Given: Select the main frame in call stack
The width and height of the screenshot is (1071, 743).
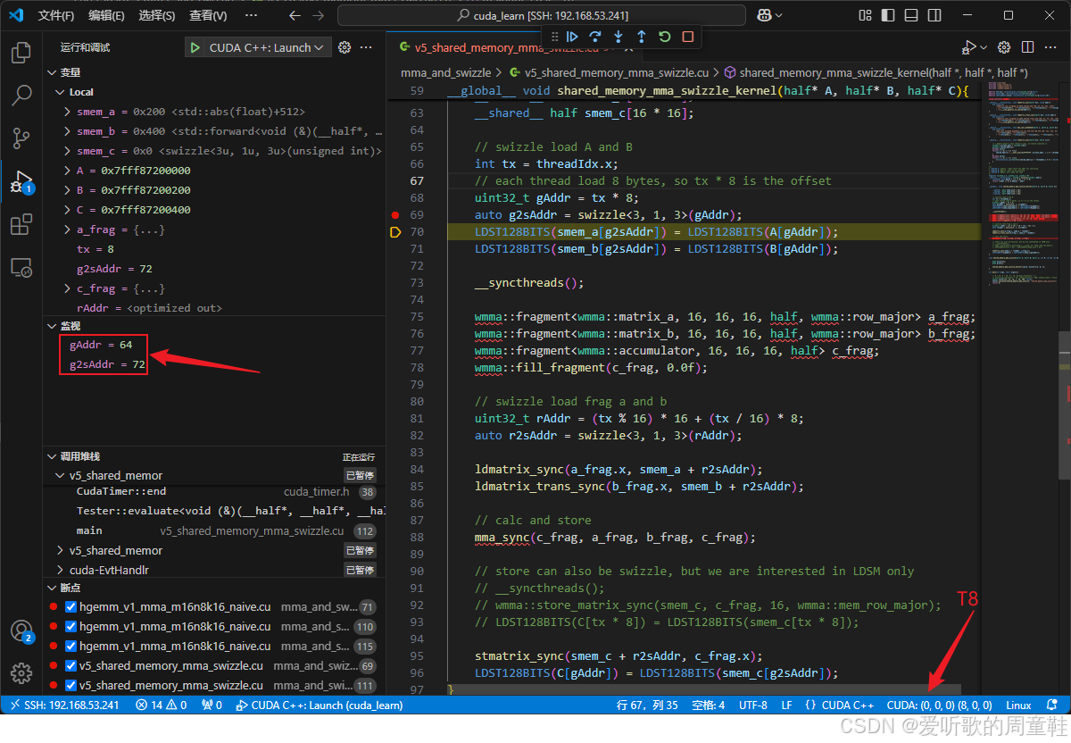Looking at the screenshot, I should pyautogui.click(x=214, y=530).
